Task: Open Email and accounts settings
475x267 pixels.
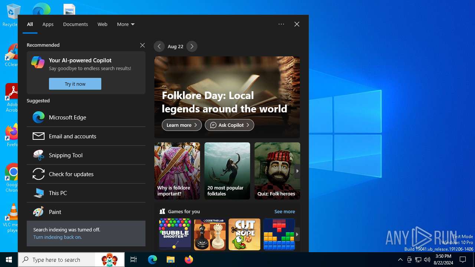Action: click(86, 136)
